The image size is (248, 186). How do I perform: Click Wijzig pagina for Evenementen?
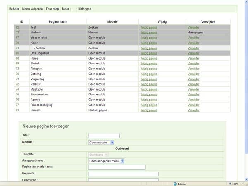[x=149, y=94]
